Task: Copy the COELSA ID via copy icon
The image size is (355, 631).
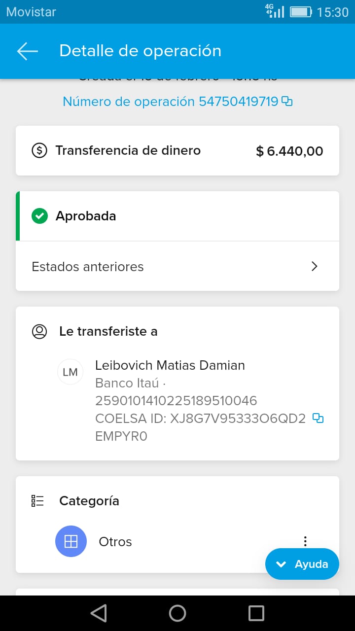Action: click(319, 419)
